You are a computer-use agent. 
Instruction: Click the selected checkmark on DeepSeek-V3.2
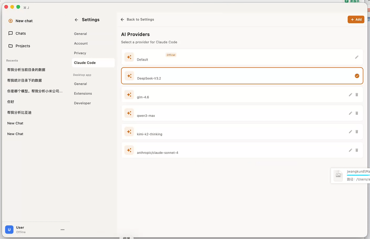click(357, 76)
